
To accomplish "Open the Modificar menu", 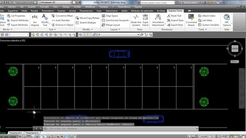I will [90, 7].
